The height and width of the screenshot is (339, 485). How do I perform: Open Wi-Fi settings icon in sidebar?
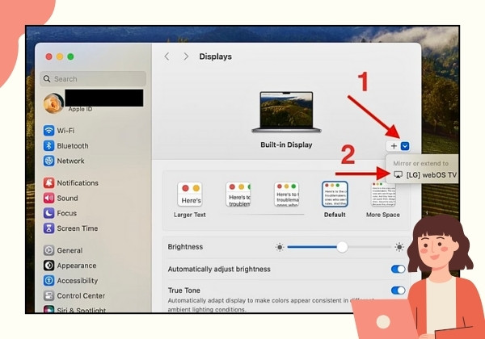[x=48, y=130]
